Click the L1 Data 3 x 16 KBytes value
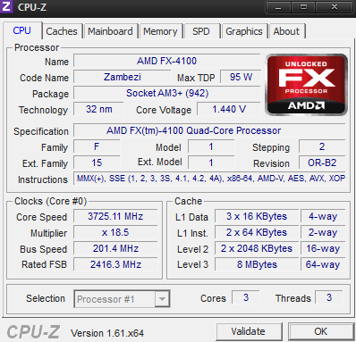The image size is (356, 342). [257, 216]
